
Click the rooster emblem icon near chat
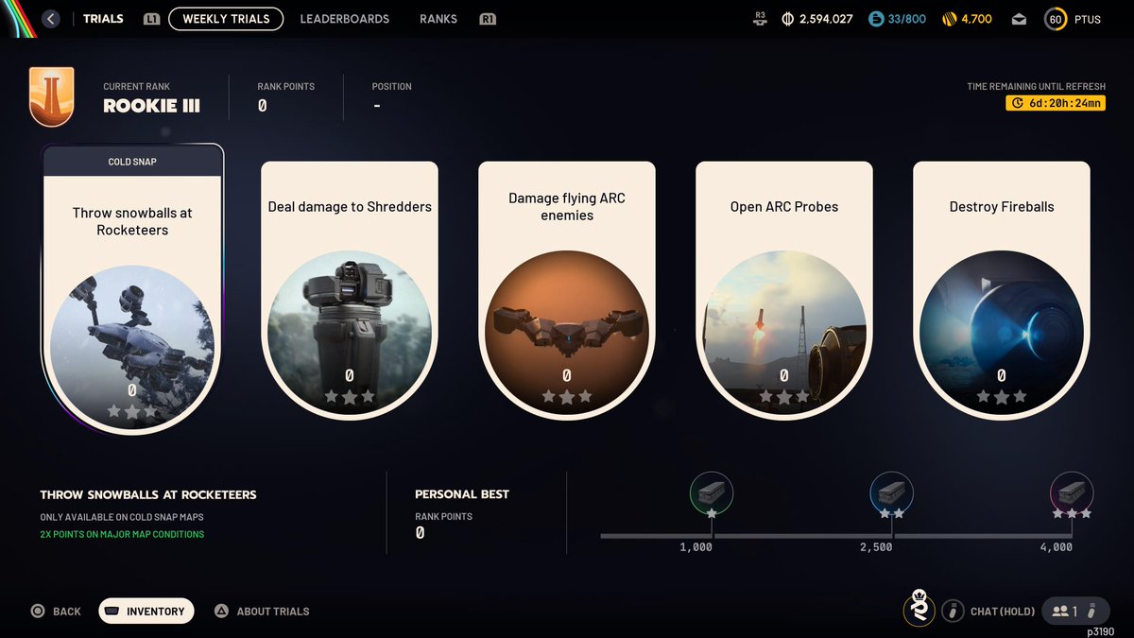click(919, 608)
